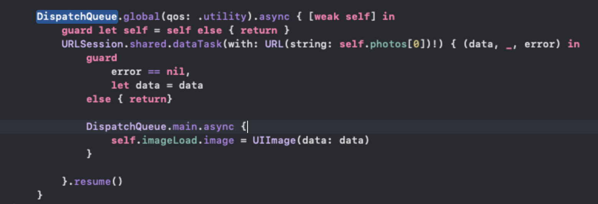The image size is (598, 204).
Task: Click the return keyword after guard self
Action: coord(259,31)
